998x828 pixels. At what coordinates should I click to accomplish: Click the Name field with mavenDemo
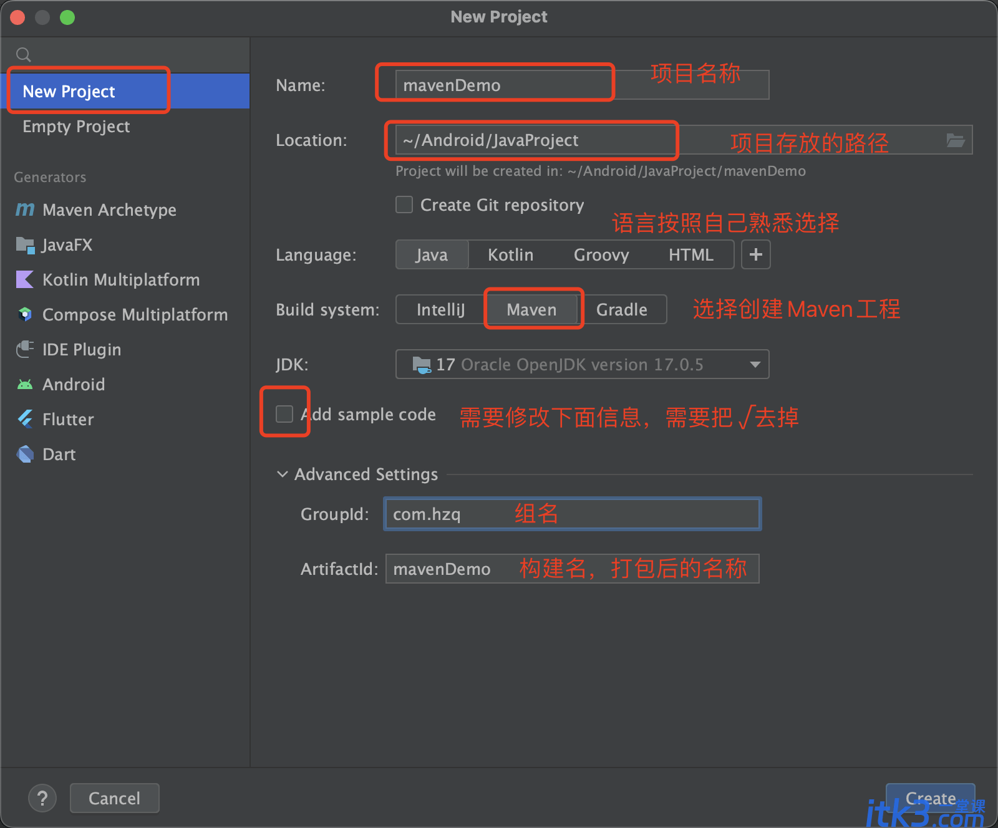point(582,85)
